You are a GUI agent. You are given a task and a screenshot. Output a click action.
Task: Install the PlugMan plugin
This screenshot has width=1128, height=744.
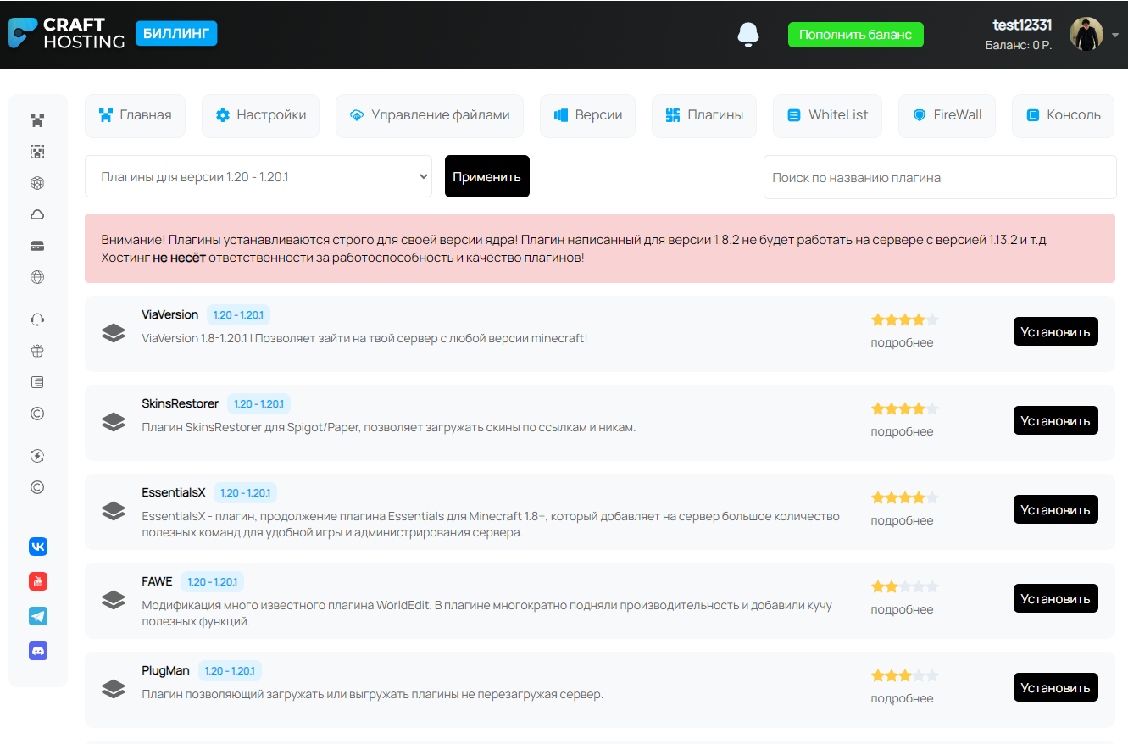1056,687
